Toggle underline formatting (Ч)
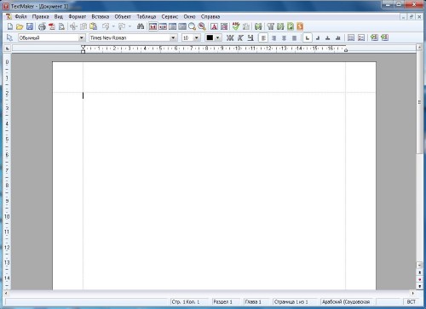 tap(250, 37)
